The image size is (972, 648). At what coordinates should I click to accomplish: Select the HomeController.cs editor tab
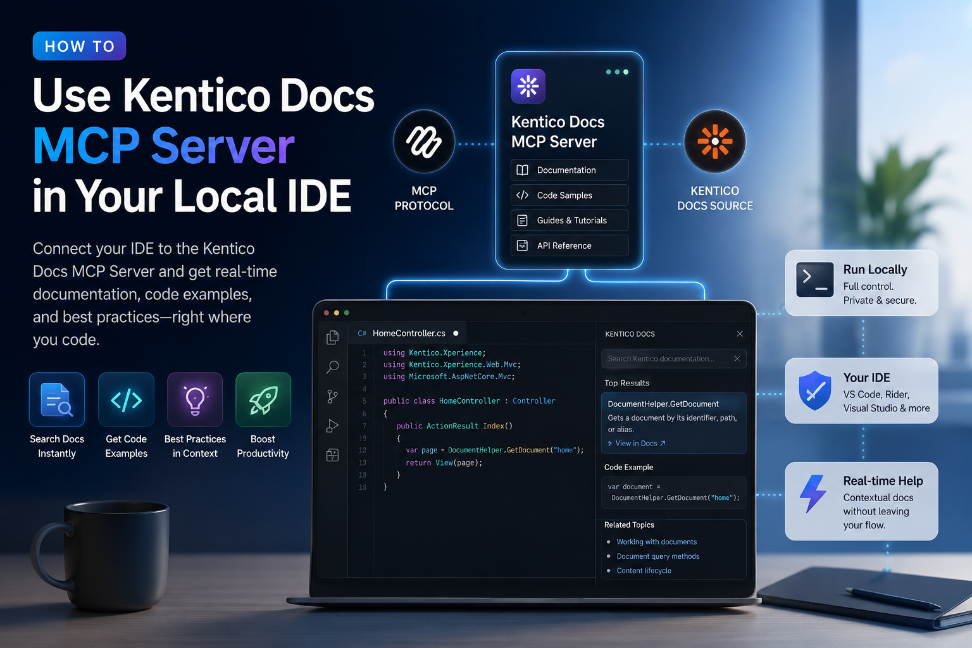pos(408,333)
